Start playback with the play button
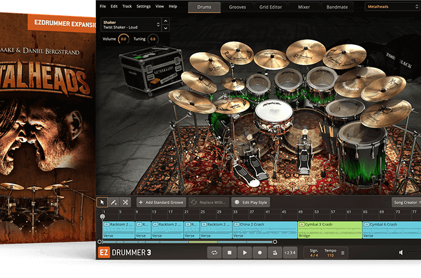The image size is (421, 278). click(x=245, y=252)
